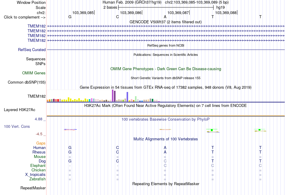285x195 pixels.
Task: Click the light green GTEx expression bar
Action: click(x=136, y=99)
